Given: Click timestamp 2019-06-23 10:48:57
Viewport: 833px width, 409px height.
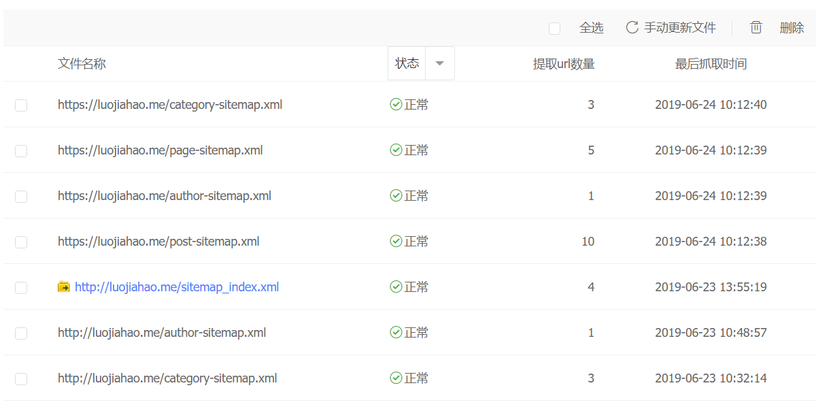Looking at the screenshot, I should click(x=711, y=333).
